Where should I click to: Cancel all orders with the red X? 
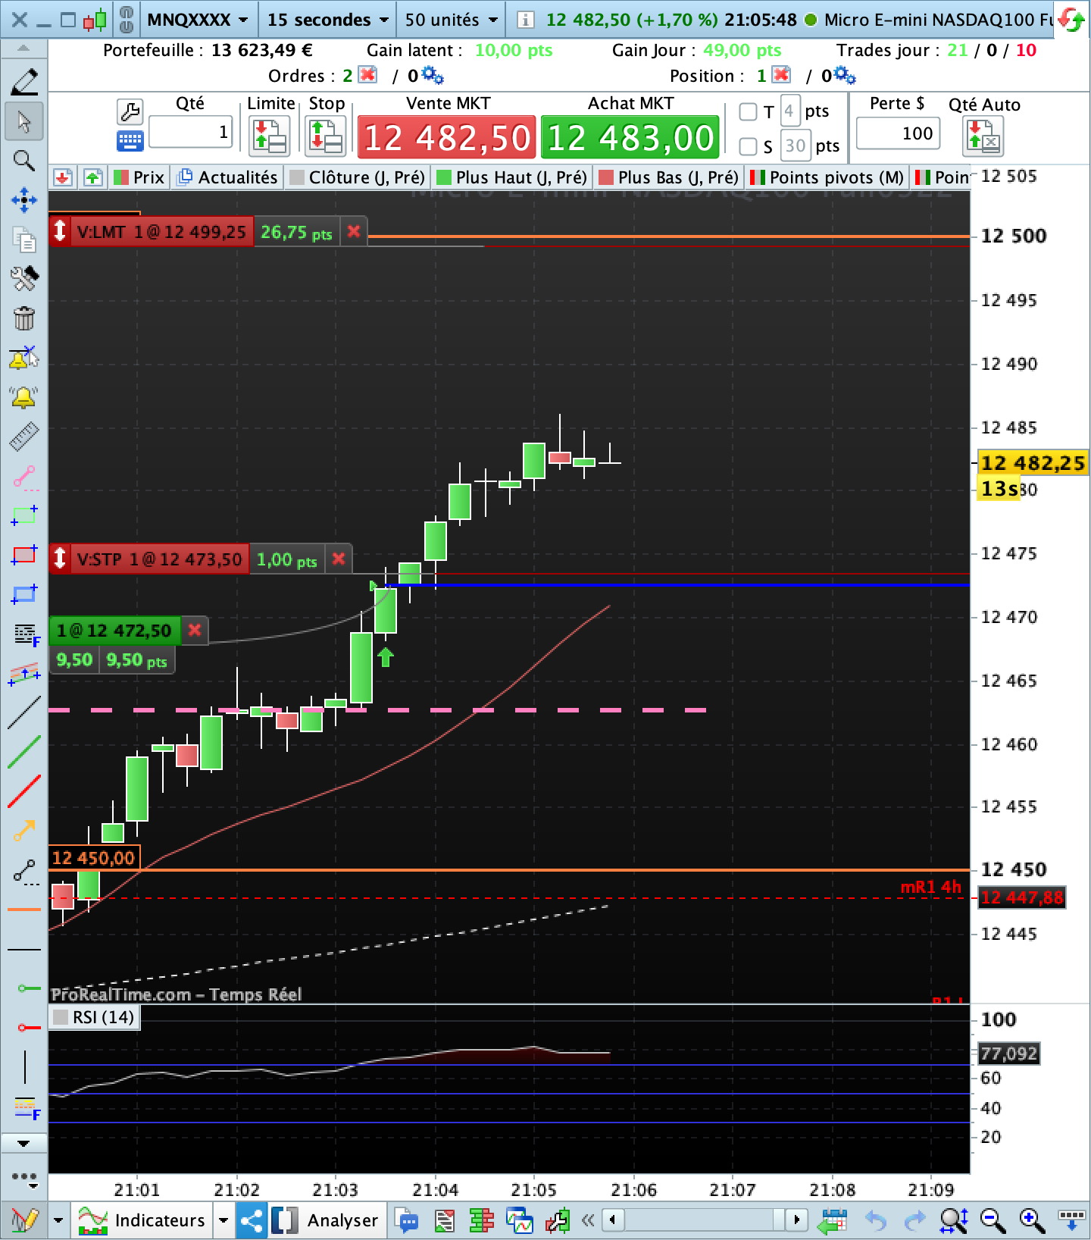pyautogui.click(x=367, y=75)
